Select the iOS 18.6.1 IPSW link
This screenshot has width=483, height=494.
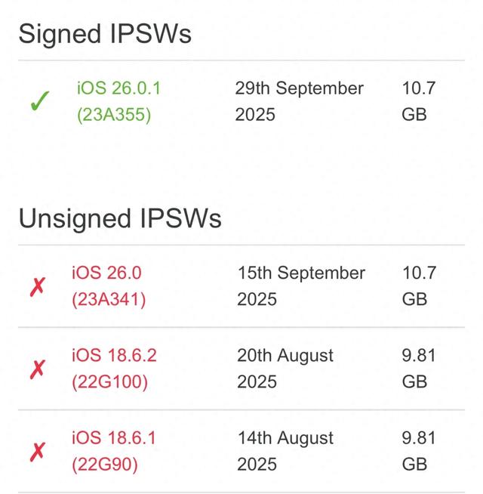click(x=114, y=437)
